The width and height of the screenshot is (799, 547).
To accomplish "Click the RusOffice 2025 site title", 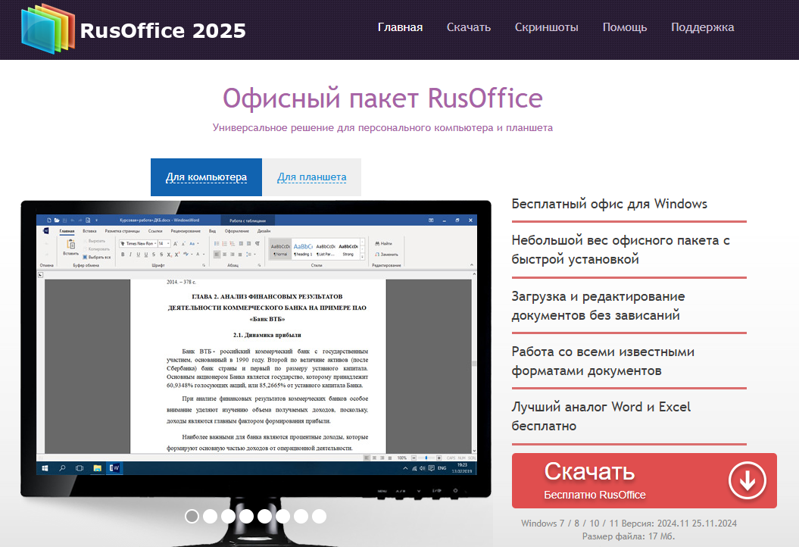I will pos(163,30).
